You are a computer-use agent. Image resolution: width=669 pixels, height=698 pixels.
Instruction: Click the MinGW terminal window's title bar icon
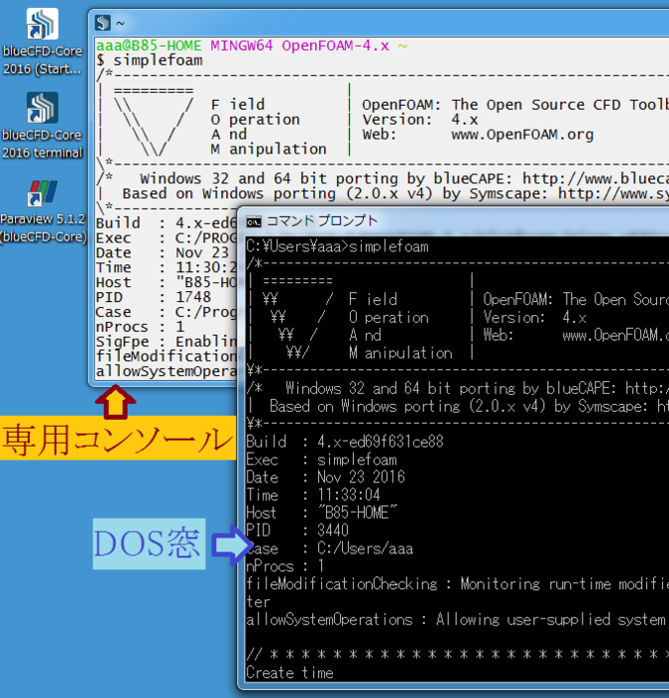103,23
